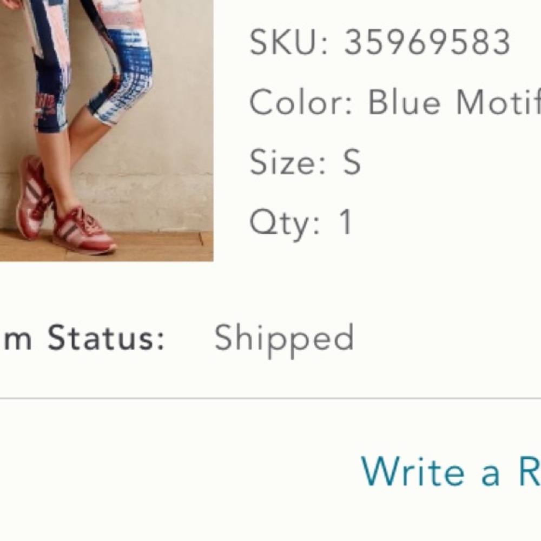Click the divider line below Item Status

[270, 400]
